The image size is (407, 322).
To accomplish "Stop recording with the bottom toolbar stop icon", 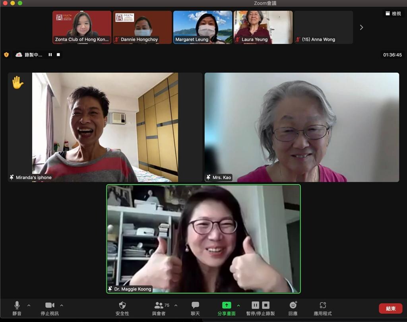I will coord(266,305).
